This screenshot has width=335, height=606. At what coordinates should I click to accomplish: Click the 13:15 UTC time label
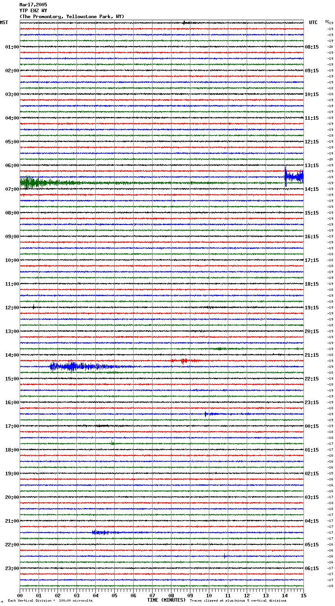click(312, 166)
